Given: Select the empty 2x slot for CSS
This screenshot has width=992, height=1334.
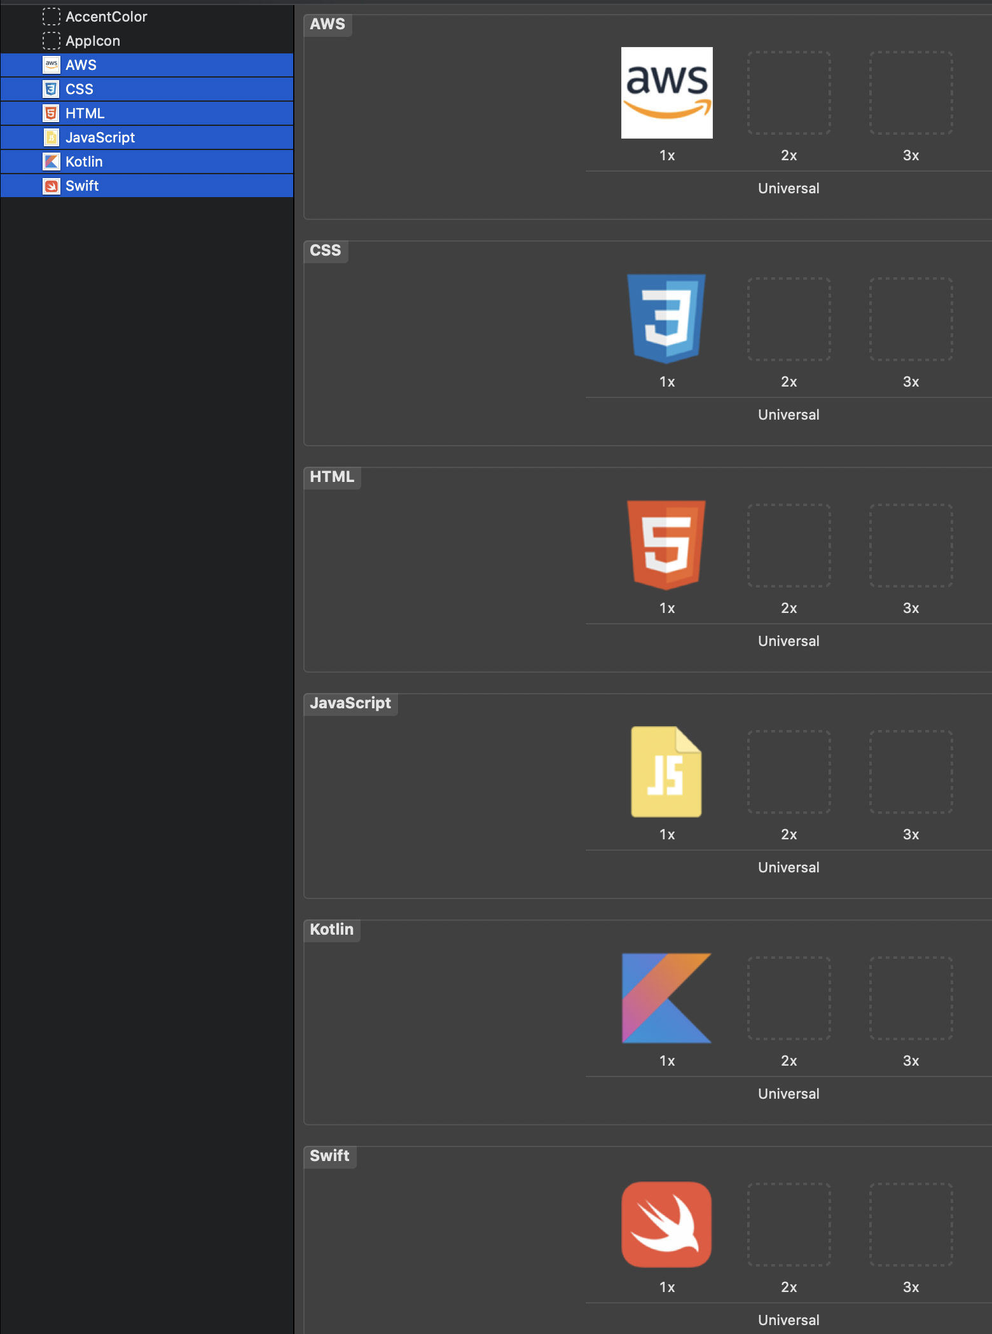Looking at the screenshot, I should 789,319.
